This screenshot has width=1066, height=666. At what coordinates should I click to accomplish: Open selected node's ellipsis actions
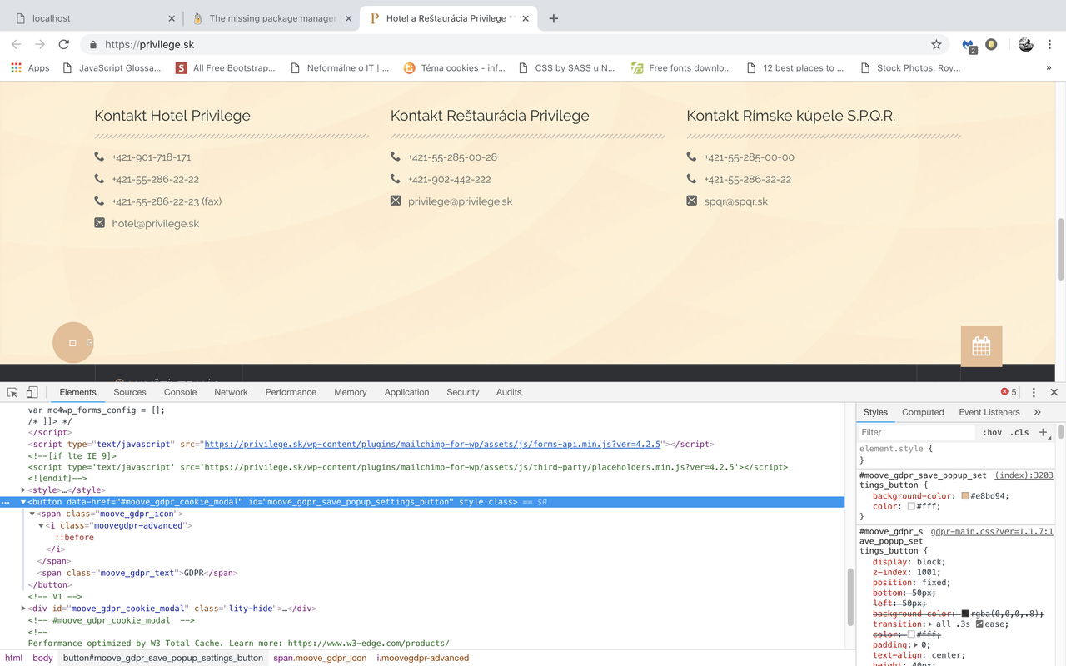point(7,502)
